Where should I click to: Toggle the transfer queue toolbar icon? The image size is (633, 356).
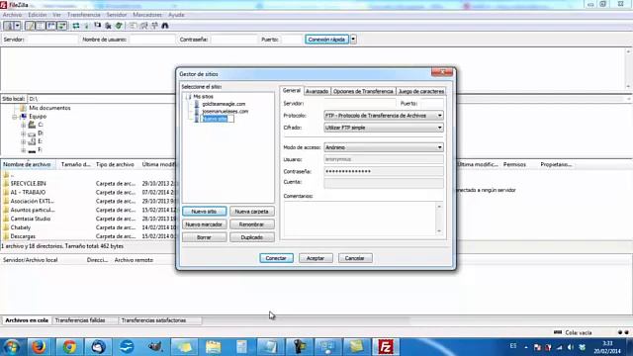click(x=61, y=26)
